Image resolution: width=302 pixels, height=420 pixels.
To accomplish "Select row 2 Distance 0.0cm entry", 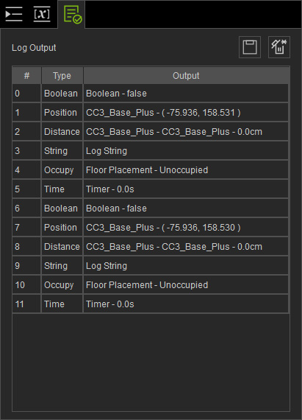I will [151, 132].
